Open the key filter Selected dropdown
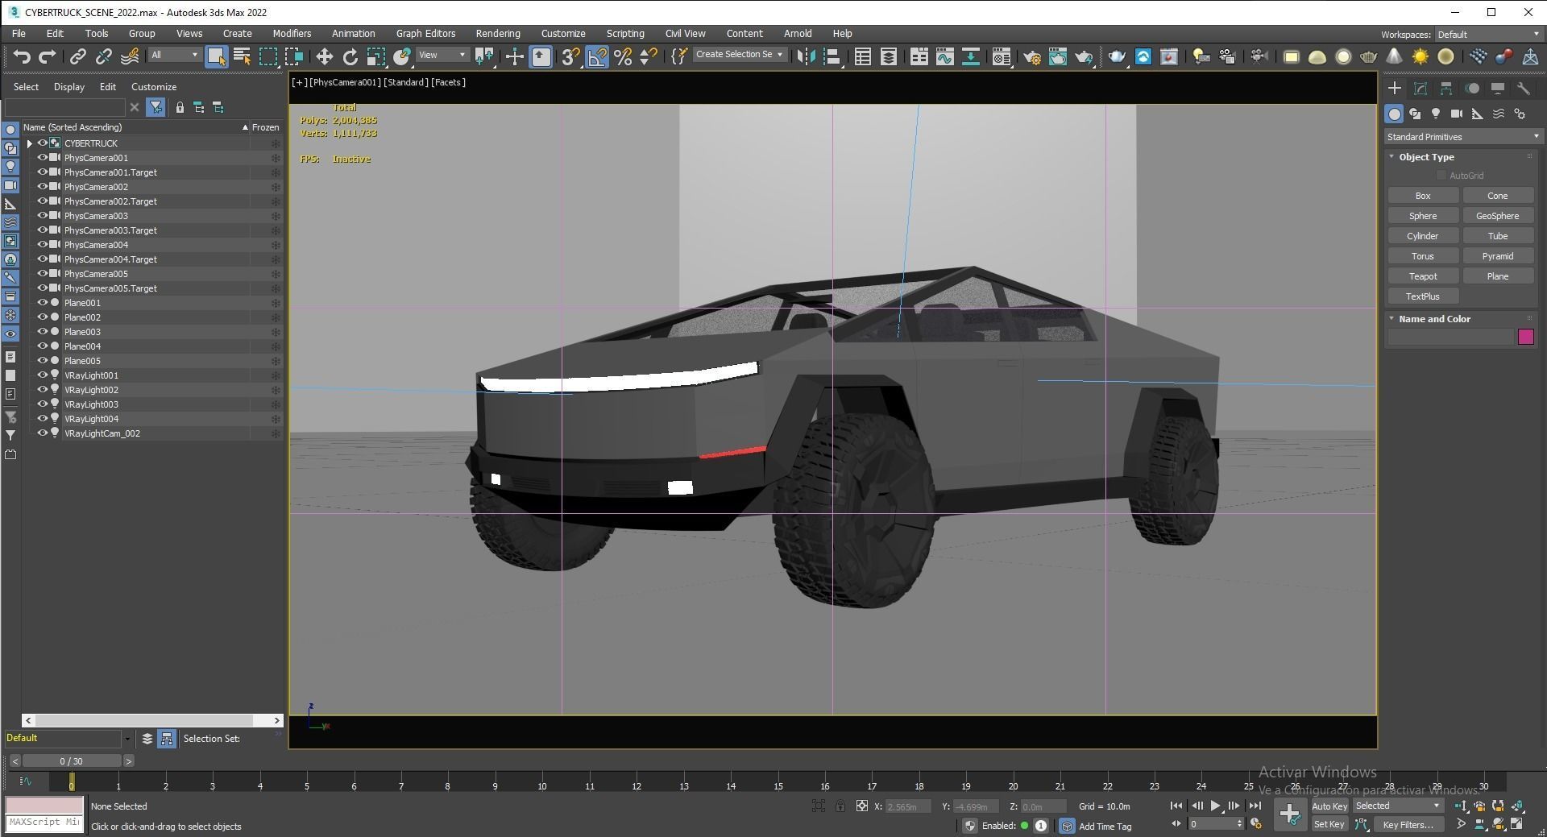 point(1397,806)
